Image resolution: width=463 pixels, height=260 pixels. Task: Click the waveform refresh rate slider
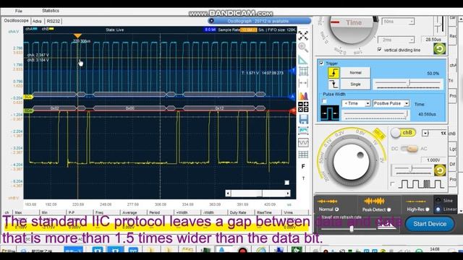click(352, 228)
